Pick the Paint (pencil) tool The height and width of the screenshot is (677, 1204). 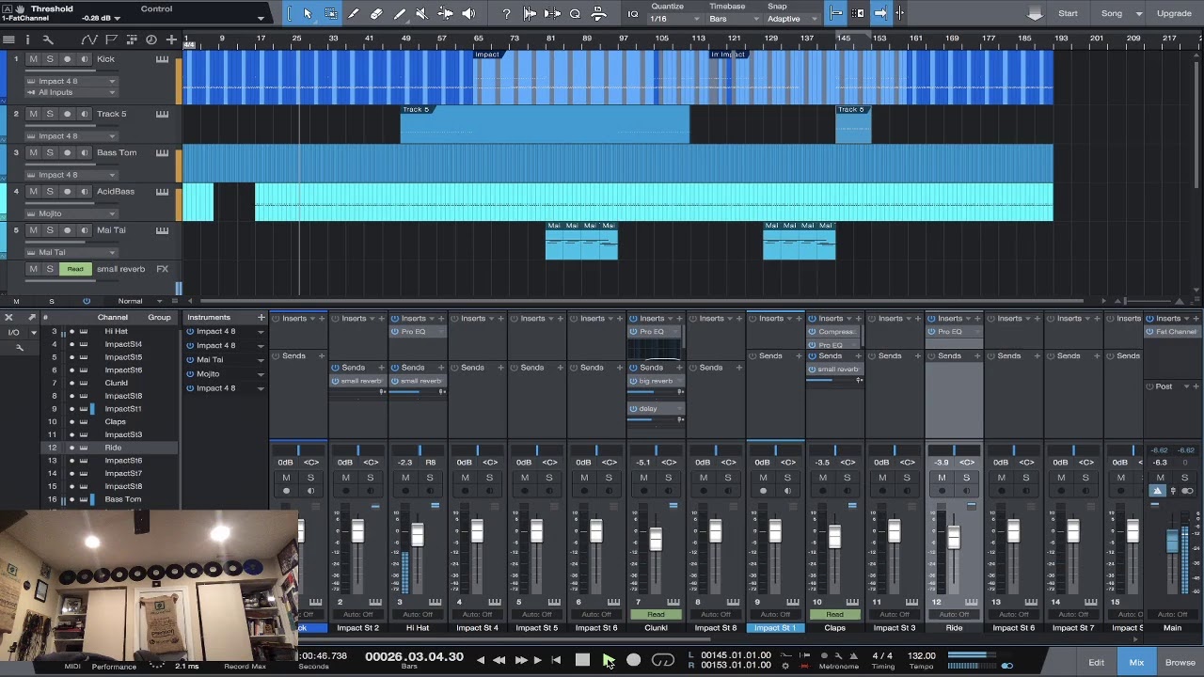pyautogui.click(x=400, y=13)
